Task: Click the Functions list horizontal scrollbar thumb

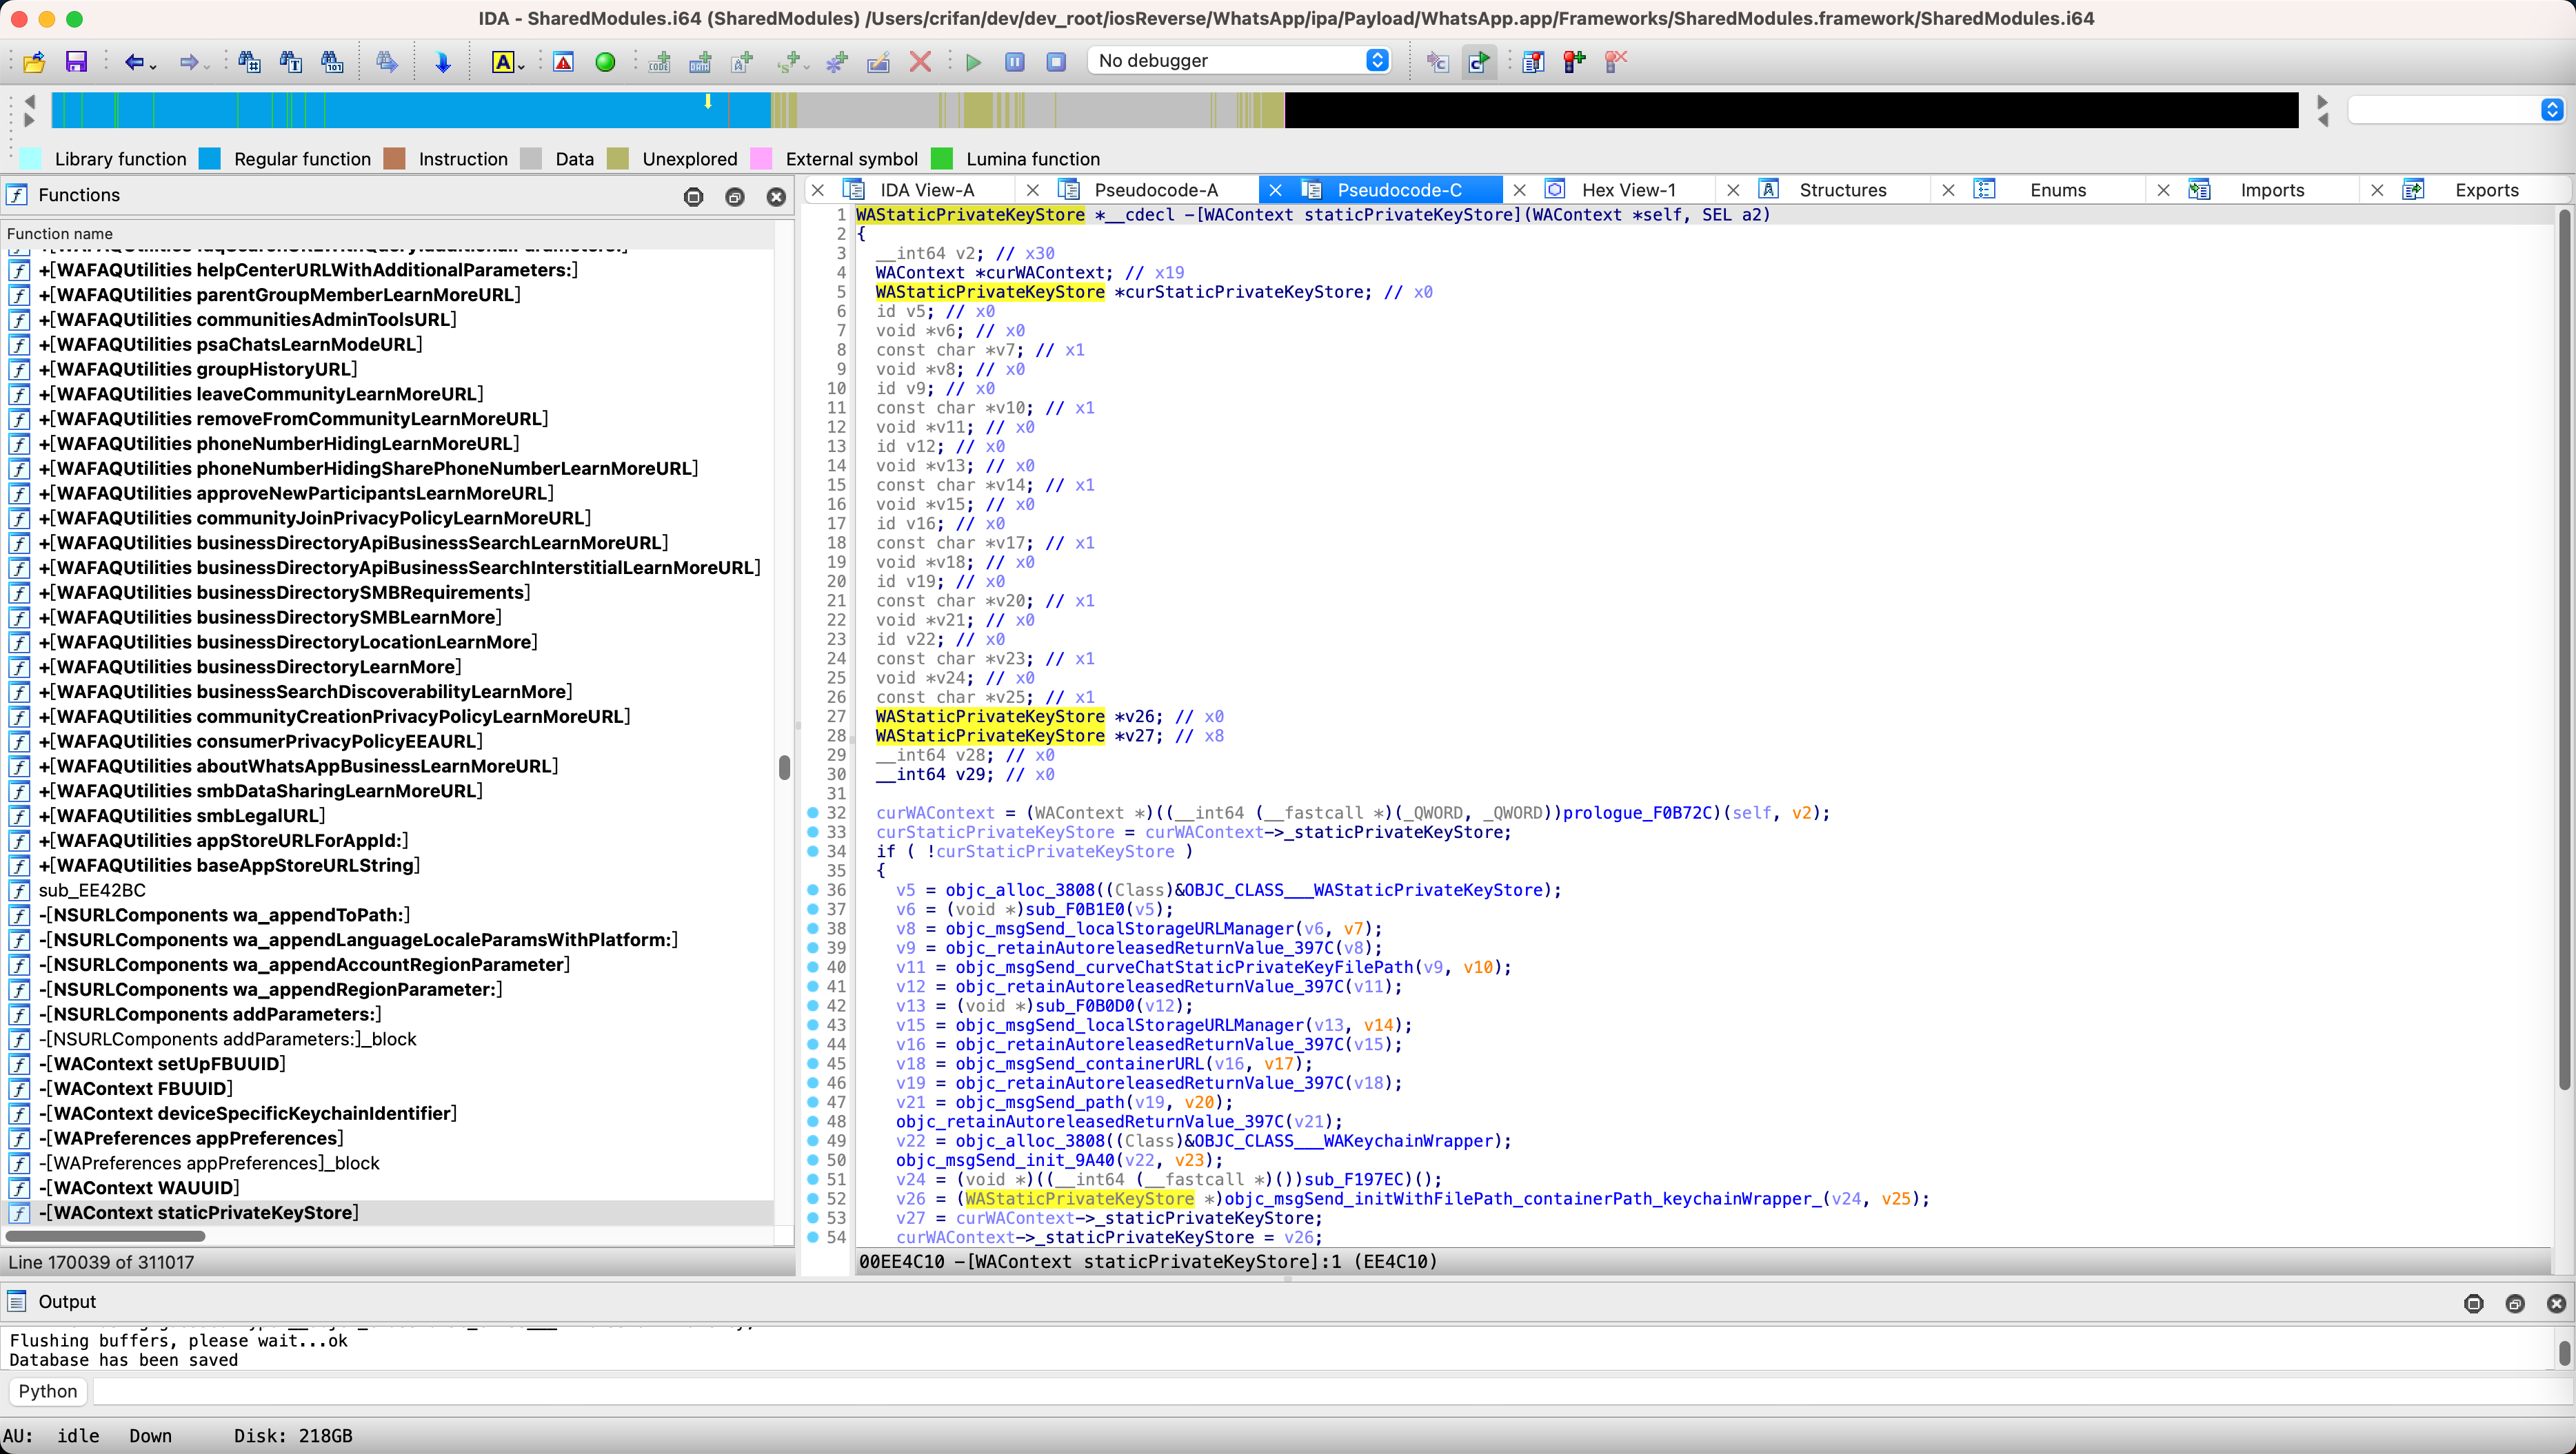Action: 105,1236
